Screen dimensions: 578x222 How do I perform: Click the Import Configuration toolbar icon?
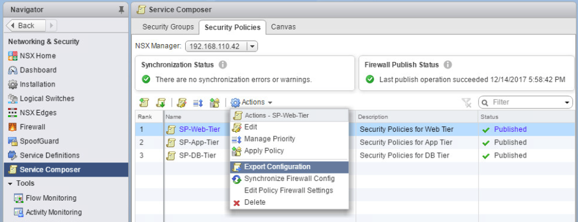[161, 102]
